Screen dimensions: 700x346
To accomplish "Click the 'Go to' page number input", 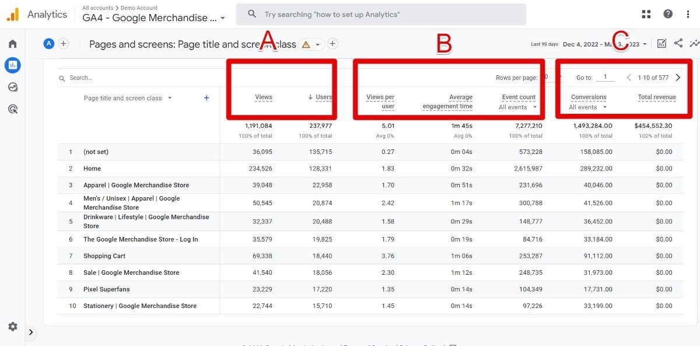I will 605,77.
